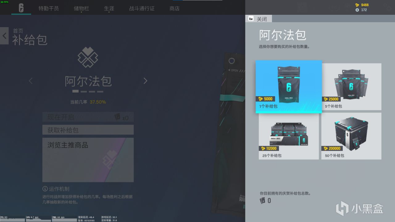Click the fourth pack page indicator dash
This screenshot has height=222, width=395.
(x=100, y=91)
